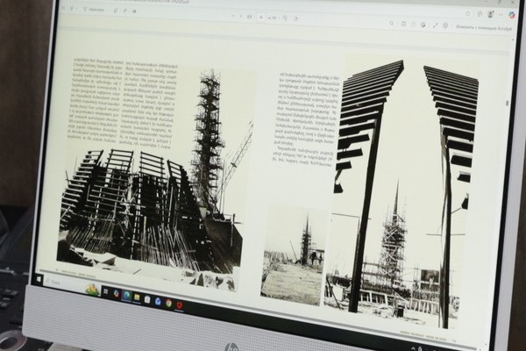526x351 pixels.
Task: Open browser Settings and more menu
Action: [x=502, y=13]
